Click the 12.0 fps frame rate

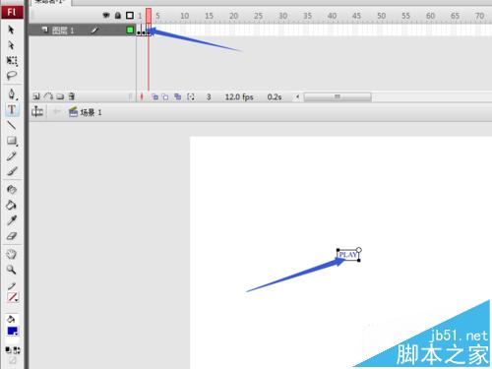(x=239, y=97)
